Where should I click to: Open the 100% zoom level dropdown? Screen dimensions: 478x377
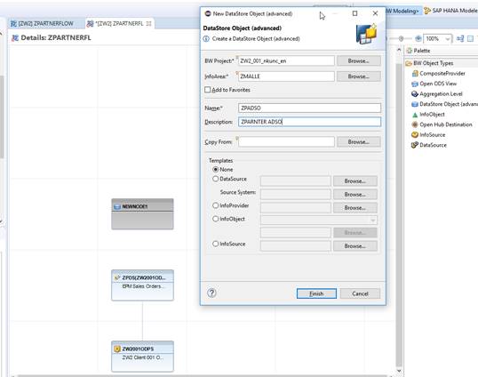[447, 39]
